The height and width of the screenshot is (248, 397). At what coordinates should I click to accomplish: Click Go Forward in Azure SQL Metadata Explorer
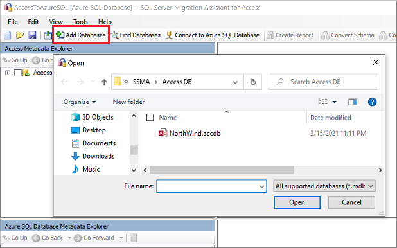coord(94,238)
